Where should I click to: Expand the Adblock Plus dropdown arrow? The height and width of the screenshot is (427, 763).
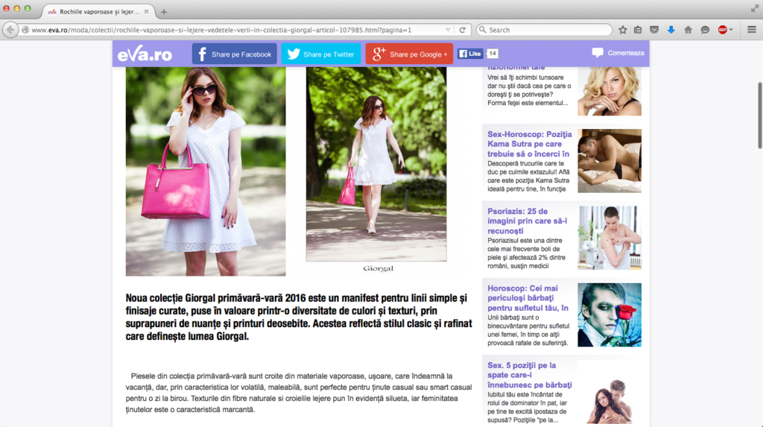click(x=731, y=30)
